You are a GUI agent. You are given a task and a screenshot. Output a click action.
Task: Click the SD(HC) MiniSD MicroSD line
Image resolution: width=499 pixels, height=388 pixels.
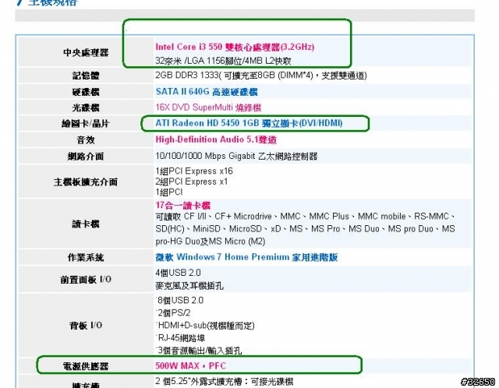click(x=305, y=229)
